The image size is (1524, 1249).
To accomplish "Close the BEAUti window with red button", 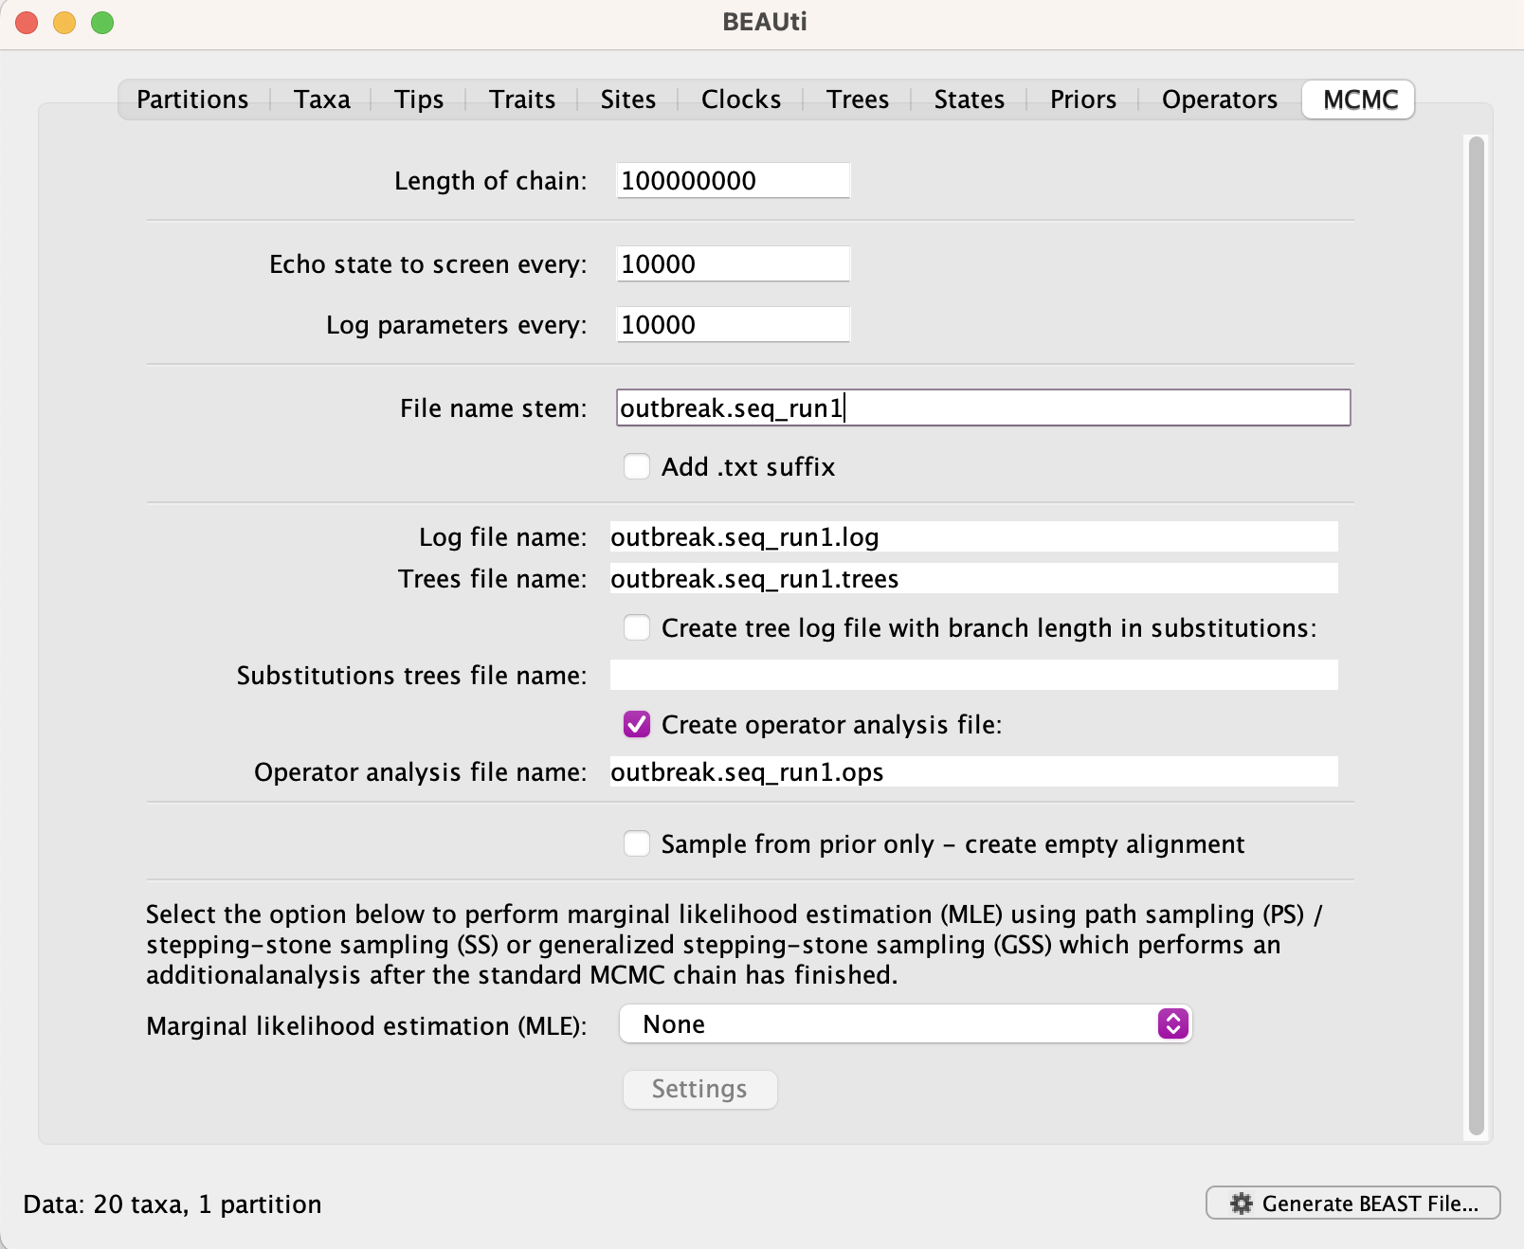I will click(x=27, y=23).
